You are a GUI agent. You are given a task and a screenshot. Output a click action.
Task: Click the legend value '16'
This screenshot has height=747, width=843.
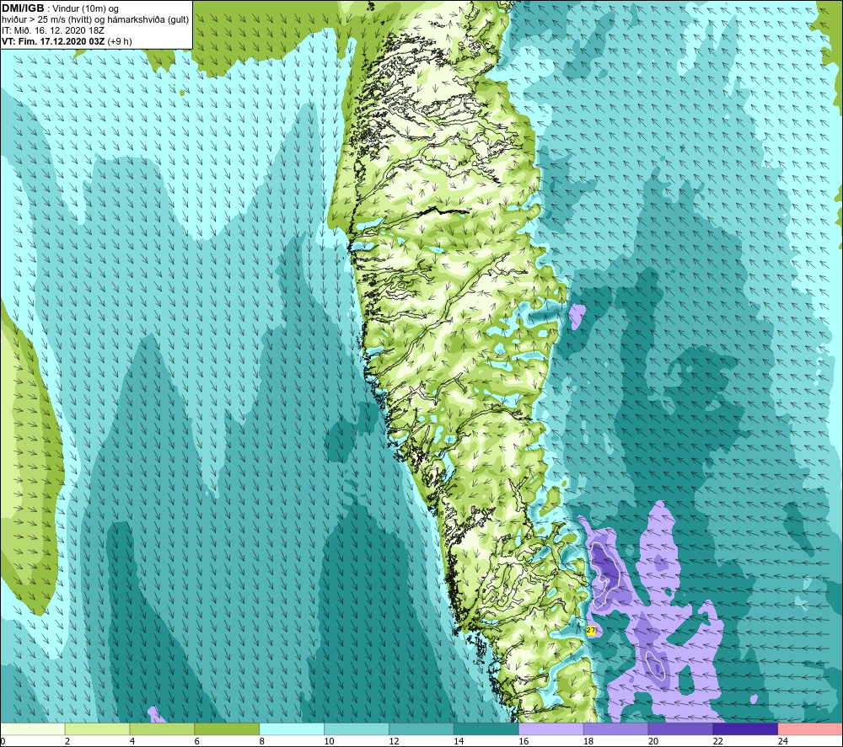[524, 741]
